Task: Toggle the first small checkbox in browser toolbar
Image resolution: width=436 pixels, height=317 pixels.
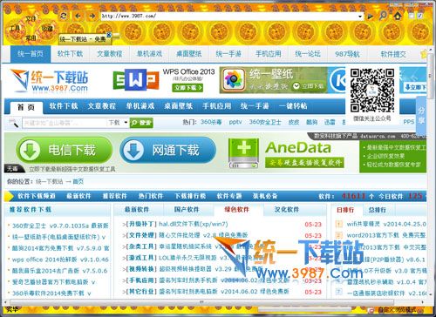Action: [x=412, y=16]
